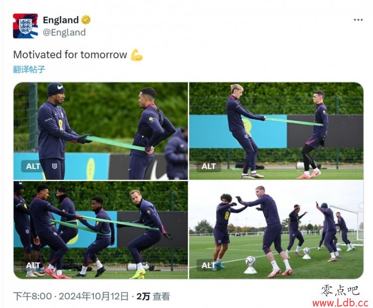Open the @England handle link
Screen dimensions: 373x308
tap(64, 32)
